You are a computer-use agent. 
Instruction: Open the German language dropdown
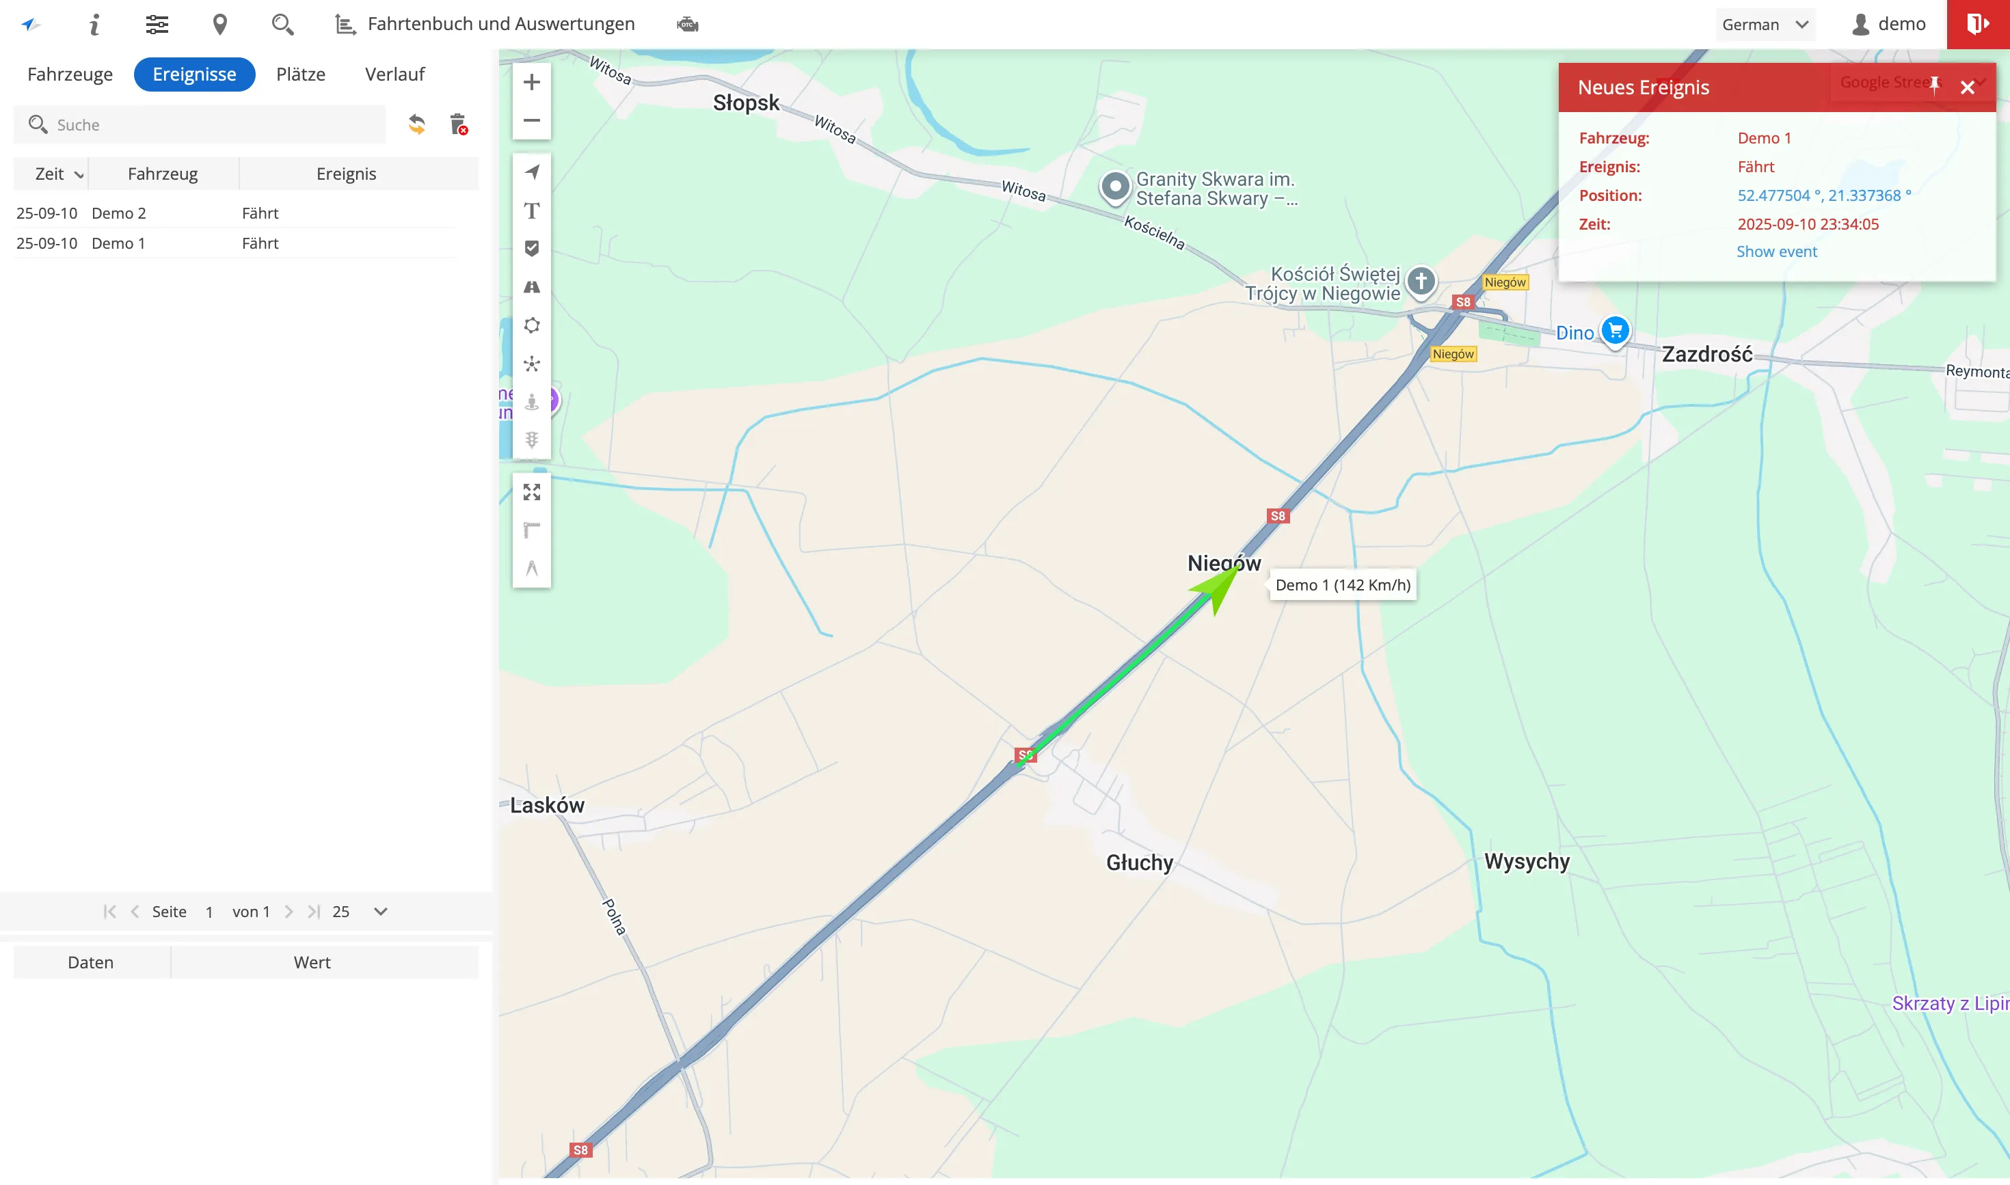[x=1764, y=25]
